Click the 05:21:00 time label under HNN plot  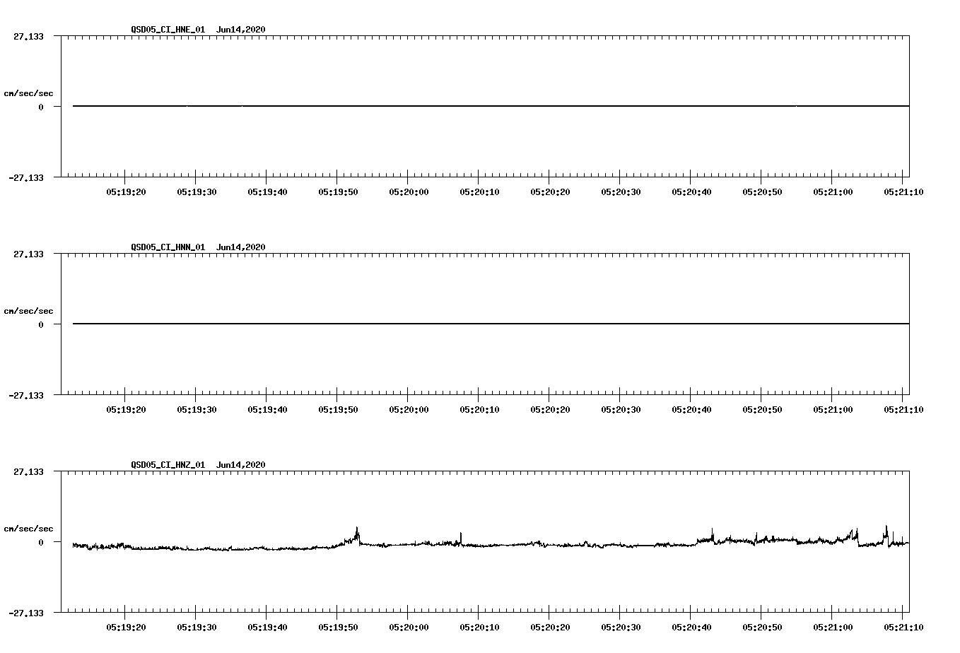point(833,409)
